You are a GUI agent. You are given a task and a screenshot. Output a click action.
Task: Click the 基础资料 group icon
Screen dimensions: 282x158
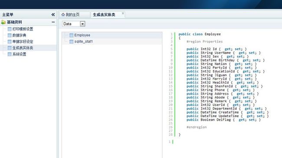tap(3, 22)
